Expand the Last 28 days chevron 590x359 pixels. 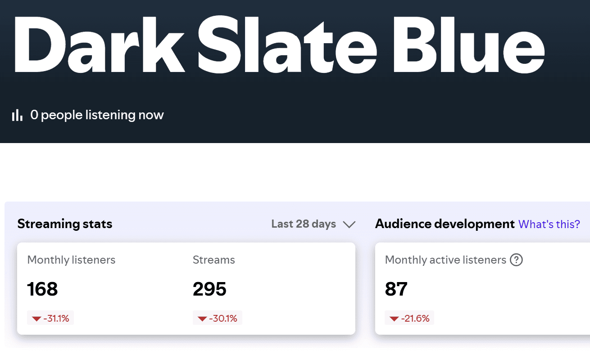349,224
